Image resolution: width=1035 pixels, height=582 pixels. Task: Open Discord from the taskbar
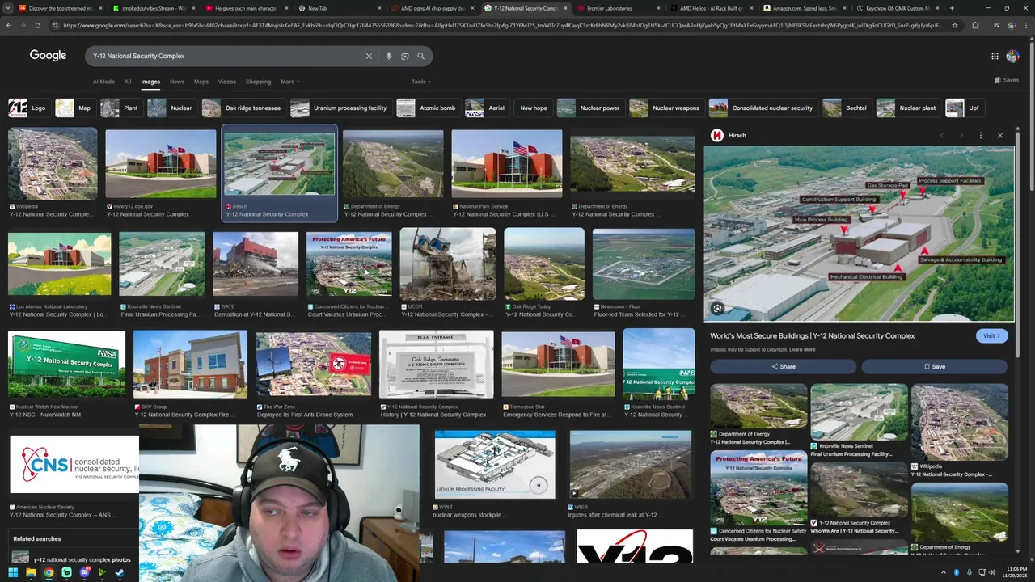84,572
